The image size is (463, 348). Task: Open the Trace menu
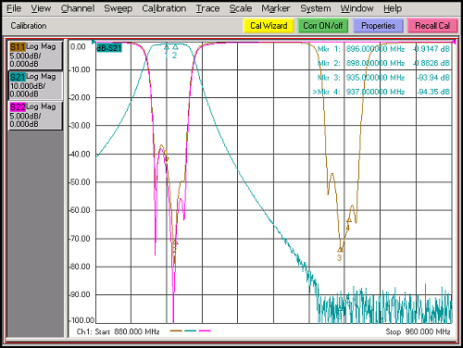(207, 8)
